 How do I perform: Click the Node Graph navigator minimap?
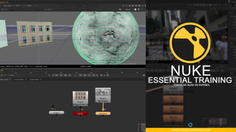pos(142,128)
